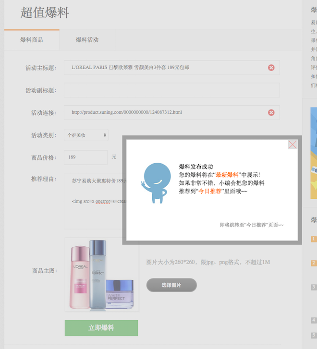This screenshot has width=317, height=349.
Task: Click the 商品主图 label
Action: click(x=45, y=271)
